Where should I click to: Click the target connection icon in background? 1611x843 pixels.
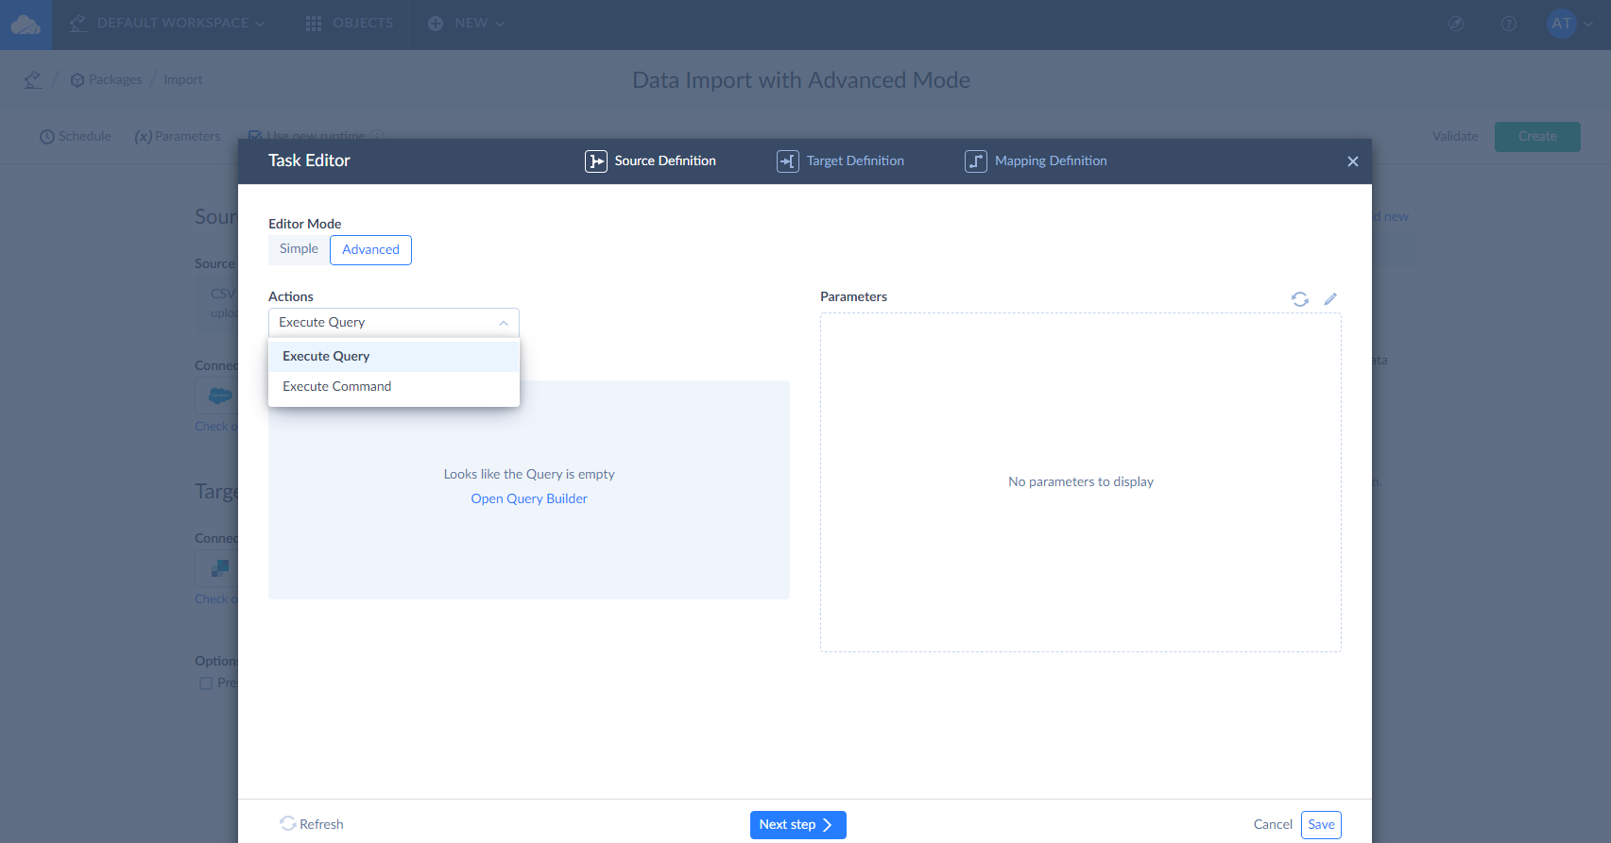219,568
